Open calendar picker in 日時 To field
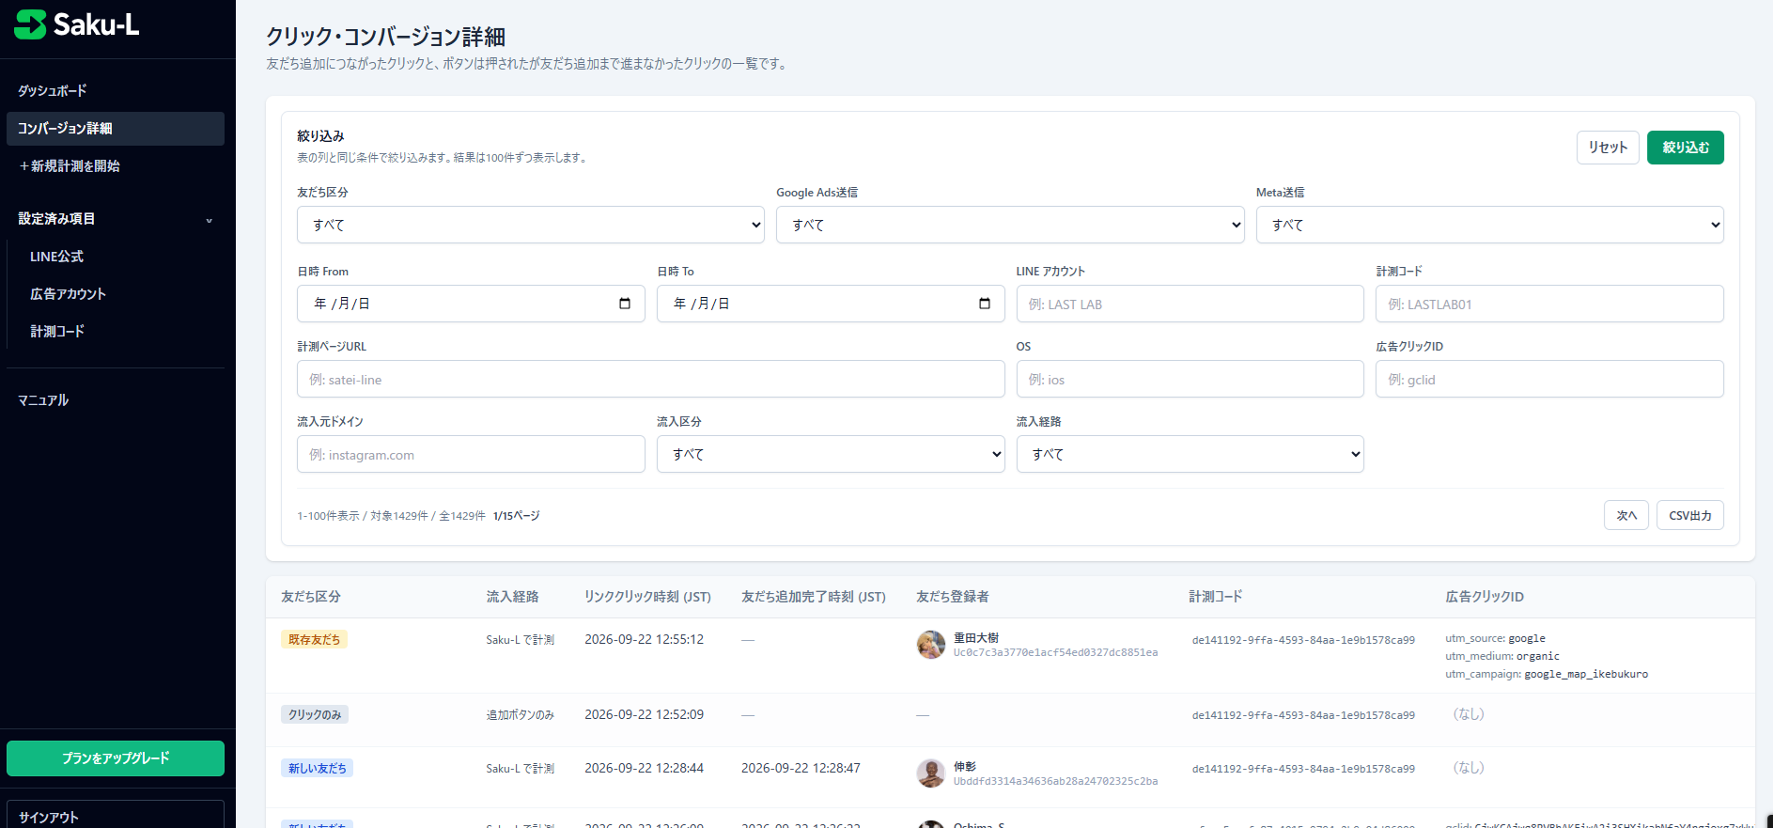 (985, 304)
